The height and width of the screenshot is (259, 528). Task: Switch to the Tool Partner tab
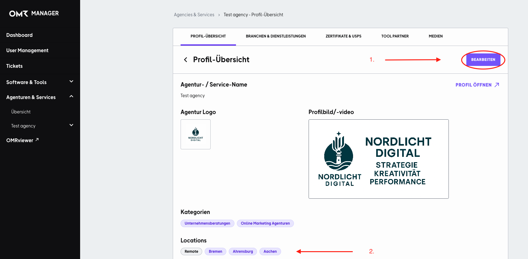click(x=395, y=36)
